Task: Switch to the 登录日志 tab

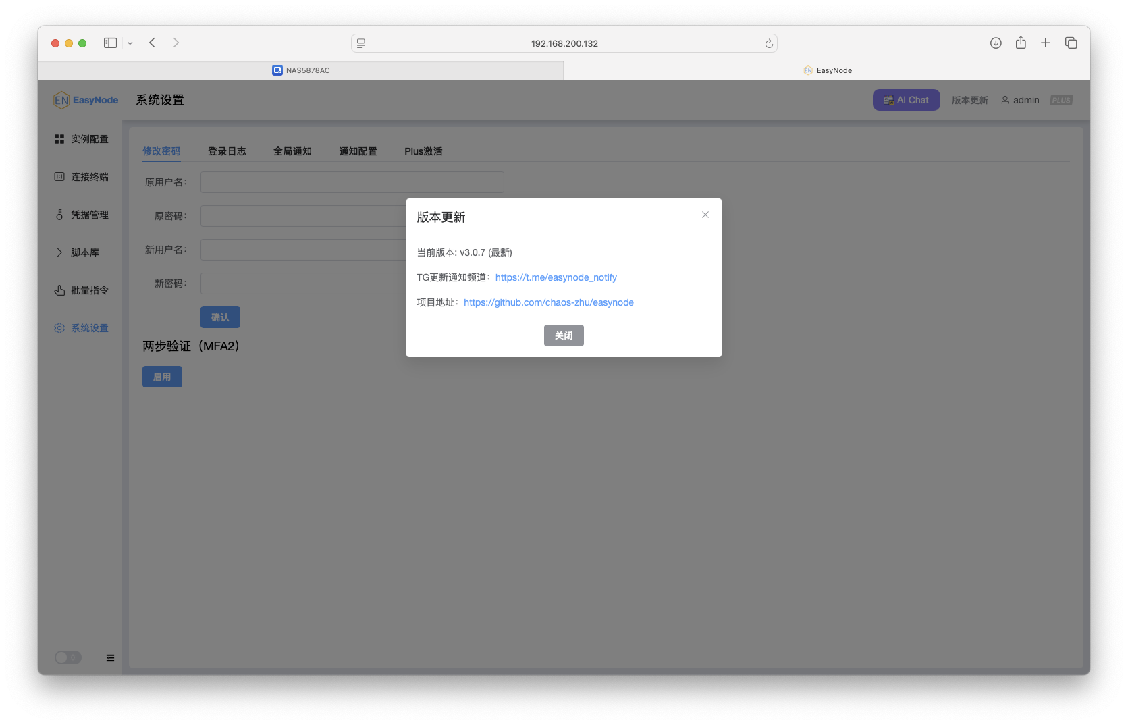Action: (227, 151)
